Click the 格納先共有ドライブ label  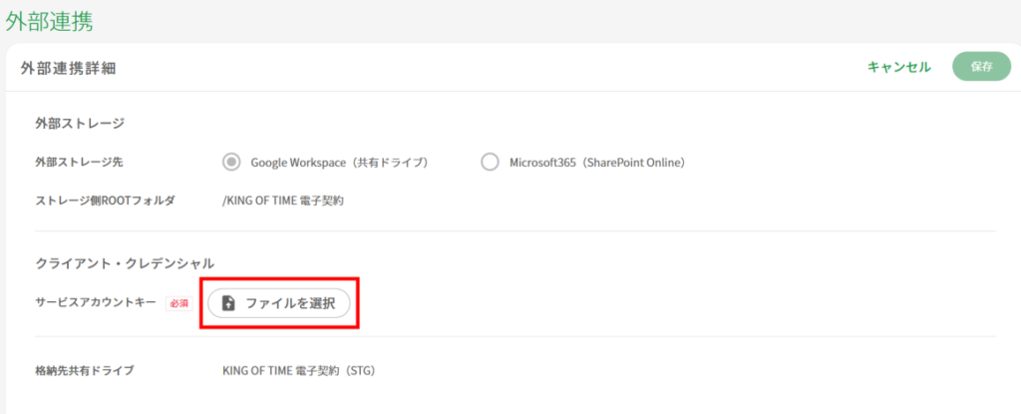click(85, 370)
